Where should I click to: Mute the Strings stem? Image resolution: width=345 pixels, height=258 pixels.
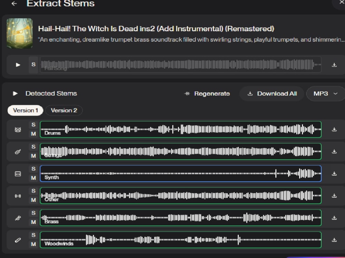pos(33,156)
